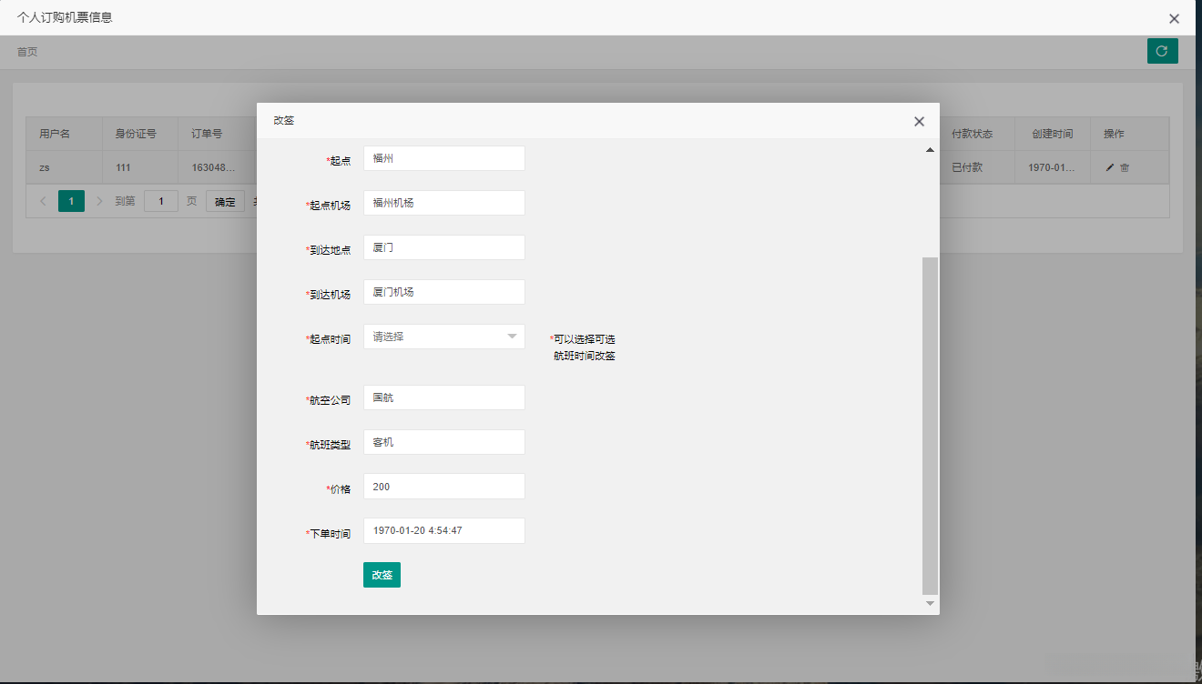Close the 改签 dialog with X
The image size is (1202, 684).
919,121
